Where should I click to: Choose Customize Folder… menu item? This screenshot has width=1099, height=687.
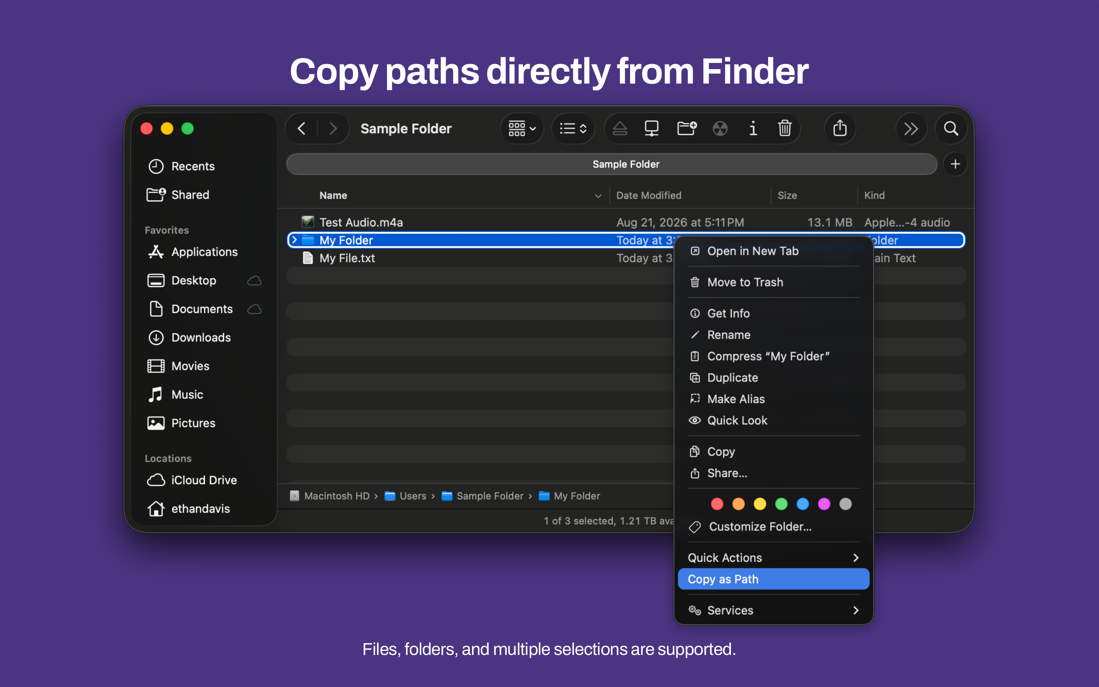(773, 527)
